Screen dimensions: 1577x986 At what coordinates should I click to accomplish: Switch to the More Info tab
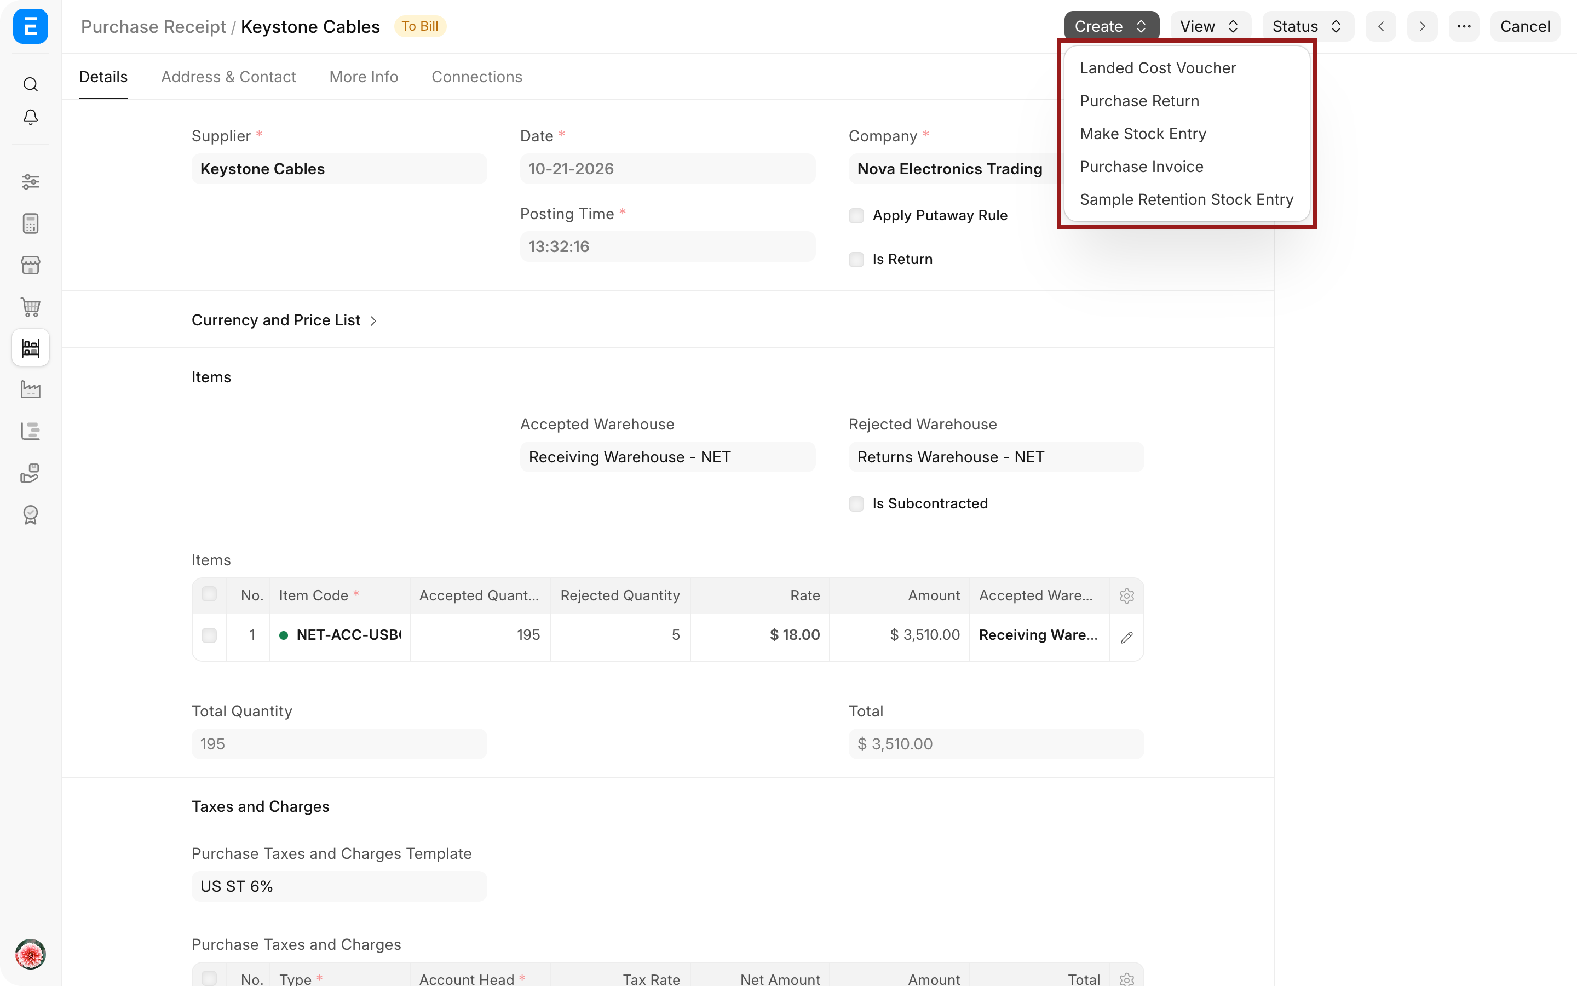(x=364, y=77)
